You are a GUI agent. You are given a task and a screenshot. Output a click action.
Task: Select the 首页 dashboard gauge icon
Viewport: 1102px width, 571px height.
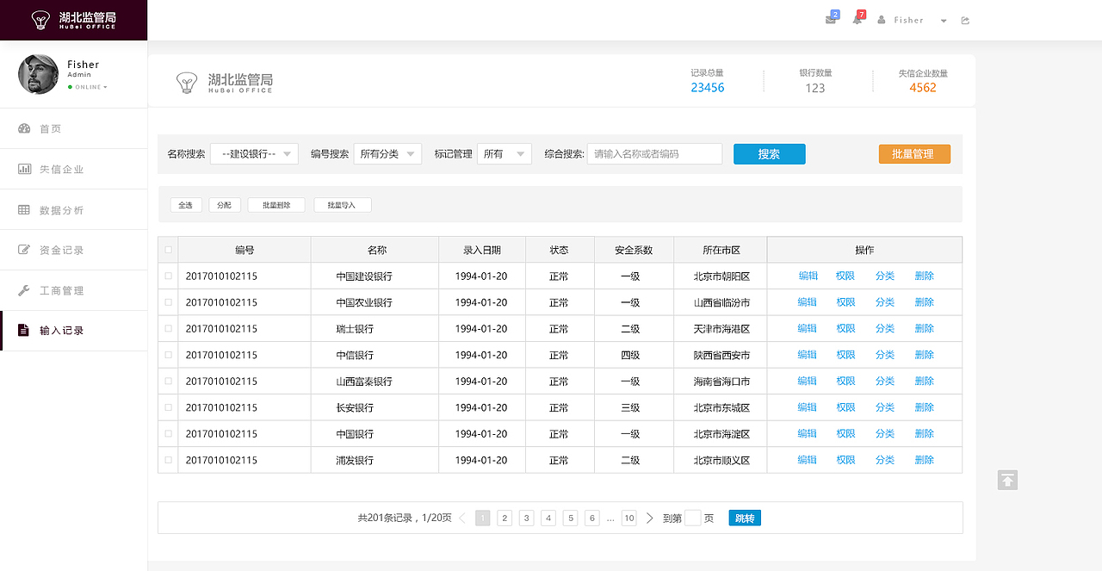(x=25, y=127)
